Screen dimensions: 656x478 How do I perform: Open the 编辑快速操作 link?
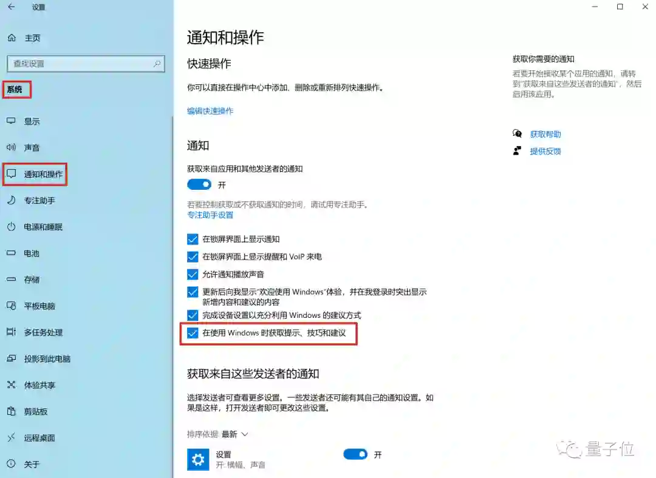[x=210, y=111]
